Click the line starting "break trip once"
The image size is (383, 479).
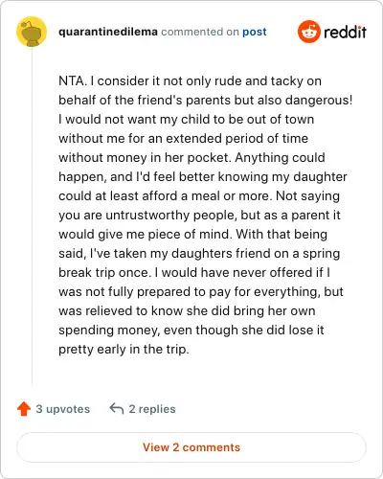coord(194,272)
